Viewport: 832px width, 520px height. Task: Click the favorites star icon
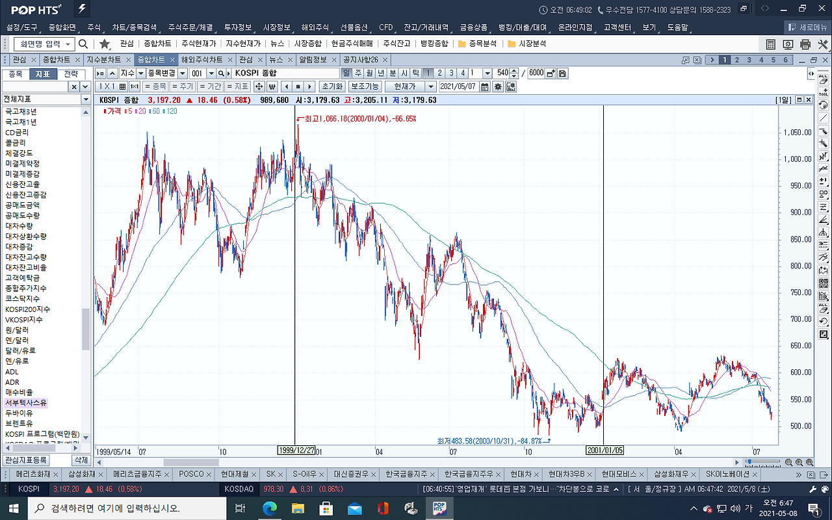coord(105,44)
